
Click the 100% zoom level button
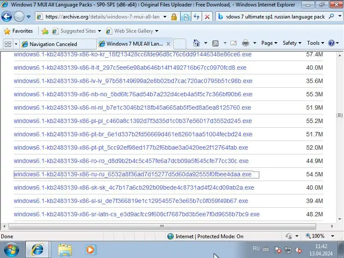(x=315, y=236)
